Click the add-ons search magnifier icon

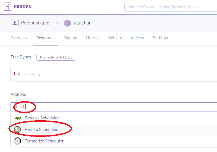(16, 107)
